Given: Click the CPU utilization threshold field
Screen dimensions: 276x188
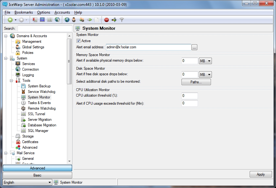Looking at the screenshot, I should click(190, 96).
